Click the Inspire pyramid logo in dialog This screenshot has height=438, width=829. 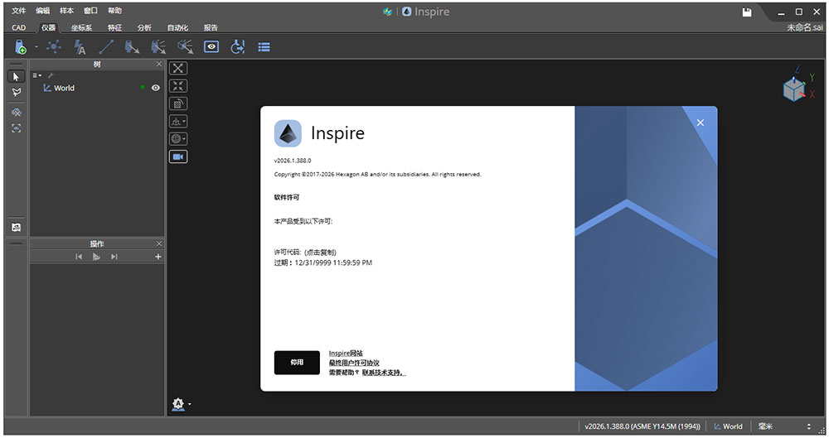coord(288,133)
